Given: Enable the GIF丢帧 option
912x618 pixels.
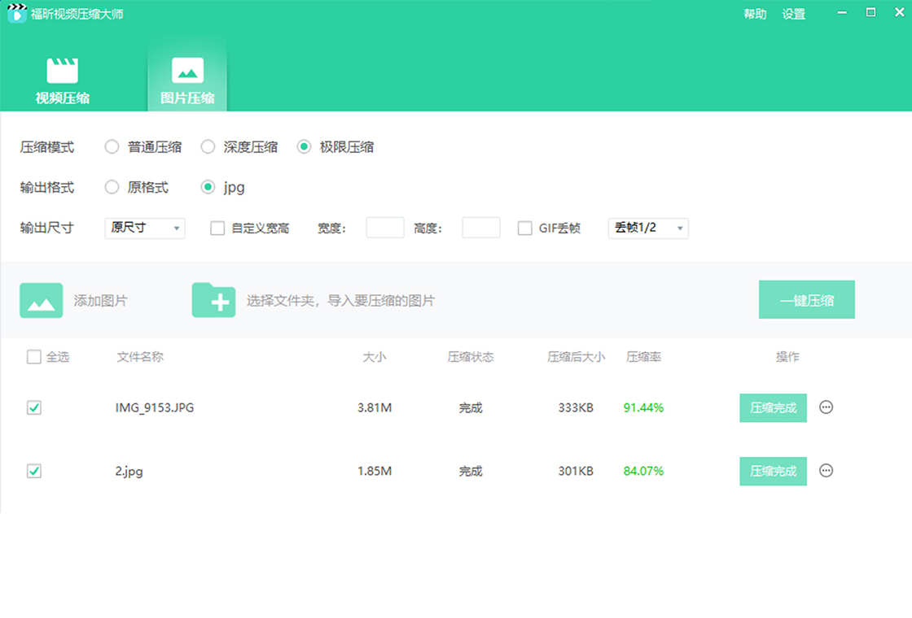Looking at the screenshot, I should pos(524,228).
